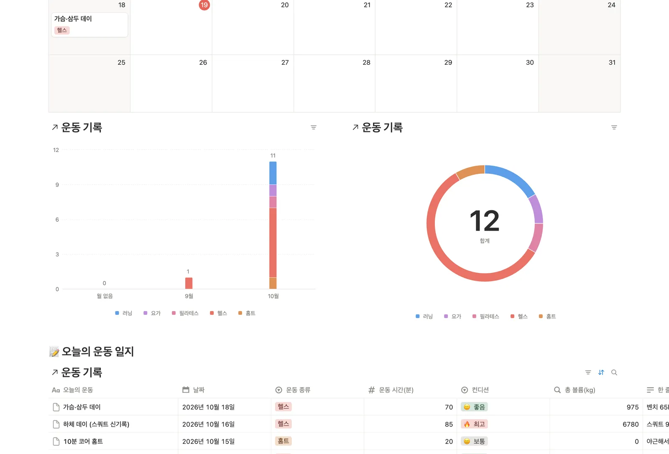Click arrow icon beside donut chart 운동 기록
The image size is (669, 454).
[355, 127]
